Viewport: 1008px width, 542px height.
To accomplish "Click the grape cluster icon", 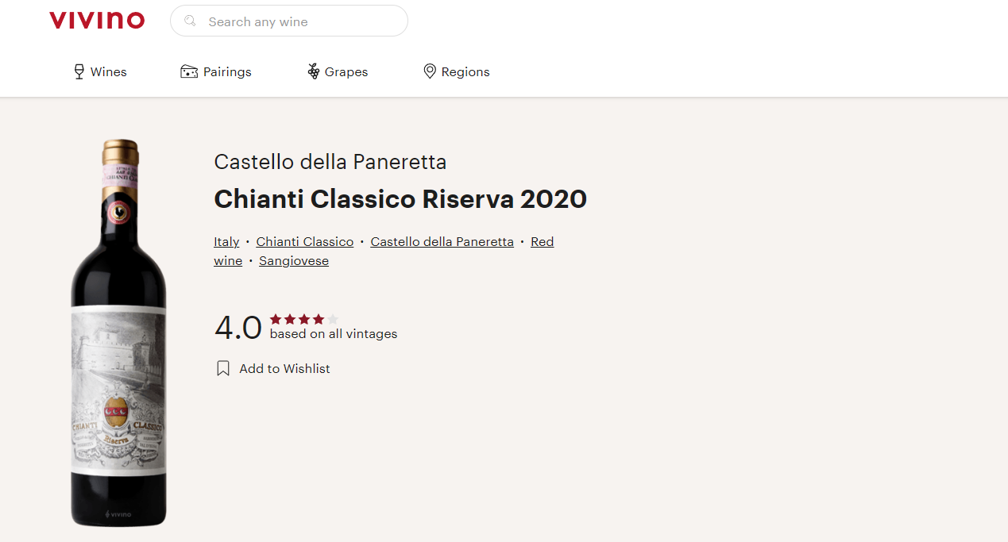I will 314,71.
